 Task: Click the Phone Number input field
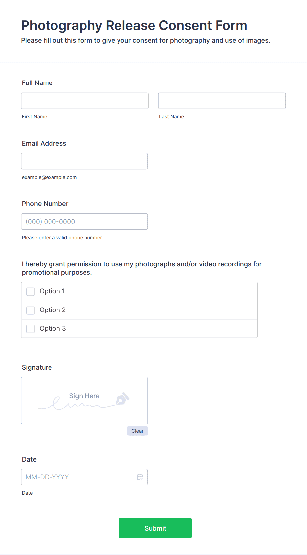point(85,222)
